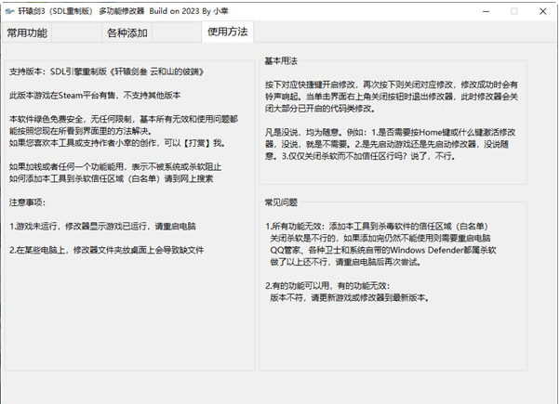Click note 1 about 游戏未运行
Viewport: 560px width, 404px height.
[x=103, y=226]
